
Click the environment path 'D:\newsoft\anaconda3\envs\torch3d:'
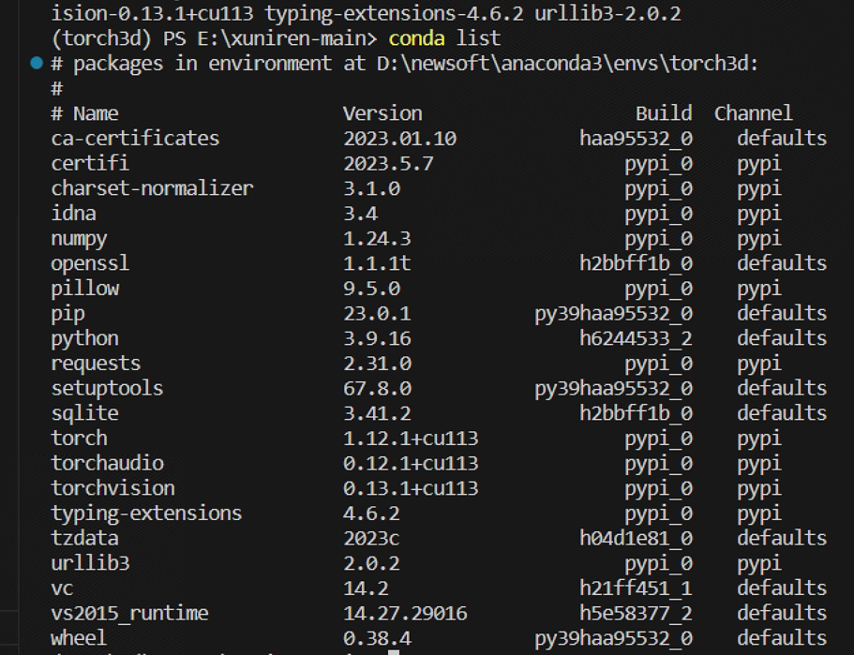[567, 64]
